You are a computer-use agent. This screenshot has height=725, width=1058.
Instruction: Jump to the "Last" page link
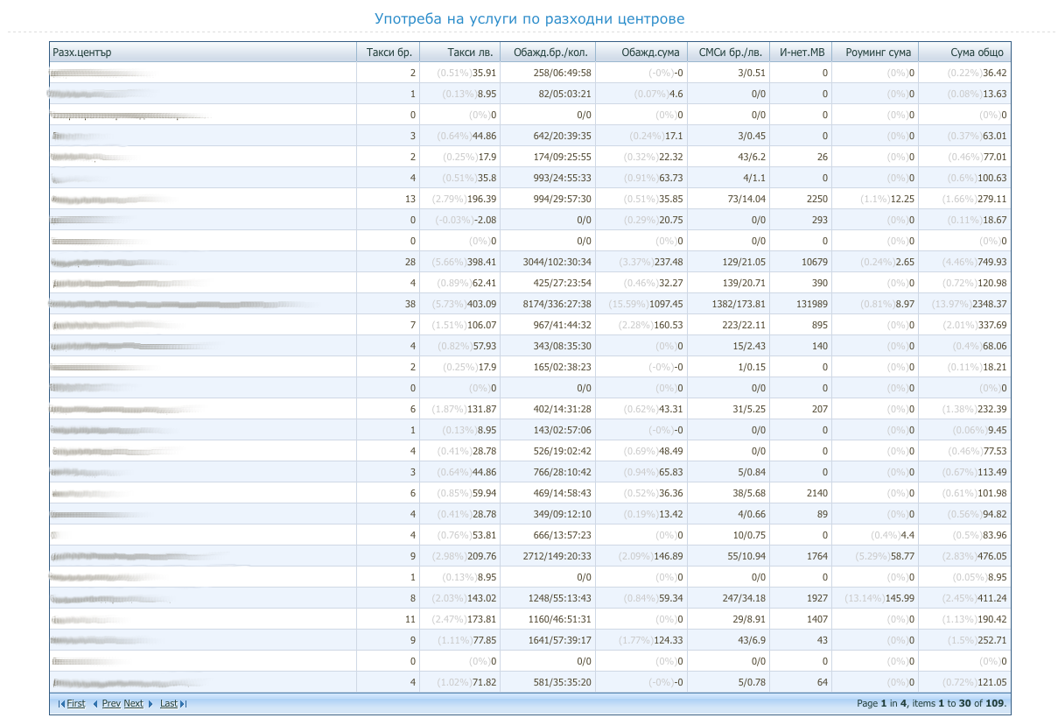[169, 704]
